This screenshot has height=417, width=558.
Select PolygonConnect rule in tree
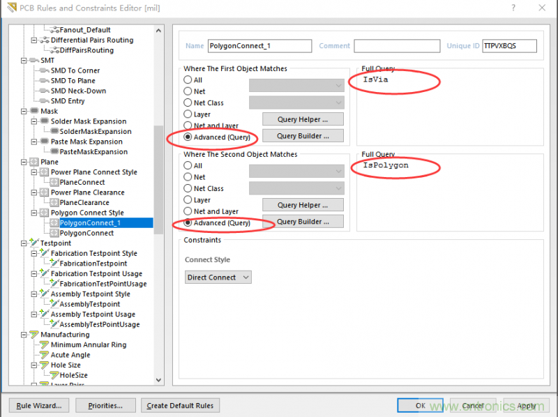86,233
